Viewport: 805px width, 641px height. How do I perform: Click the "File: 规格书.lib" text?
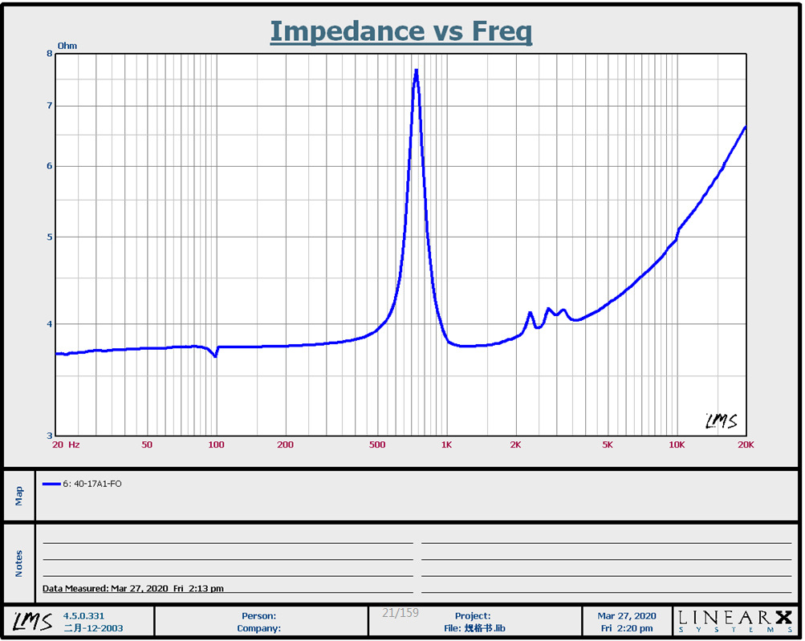pyautogui.click(x=474, y=628)
